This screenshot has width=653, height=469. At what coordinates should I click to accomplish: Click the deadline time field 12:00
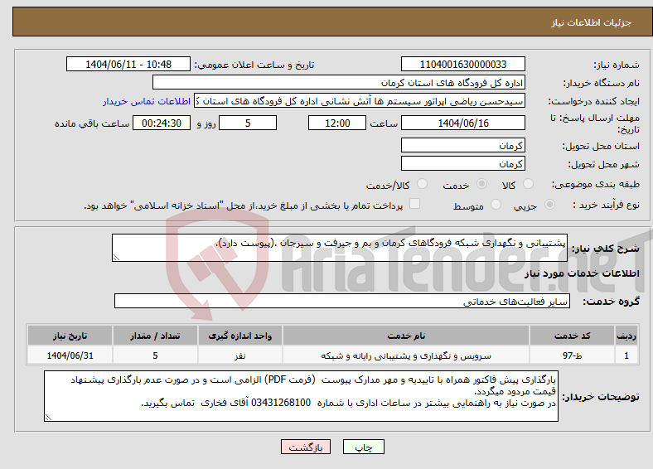(337, 123)
